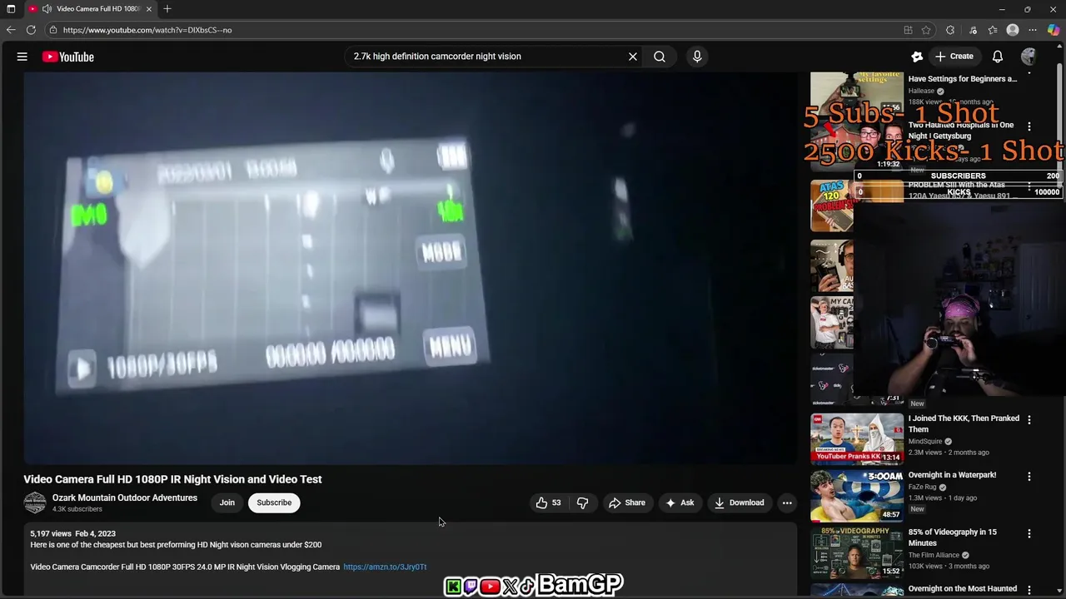Open YouTube notifications bell

coord(998,57)
